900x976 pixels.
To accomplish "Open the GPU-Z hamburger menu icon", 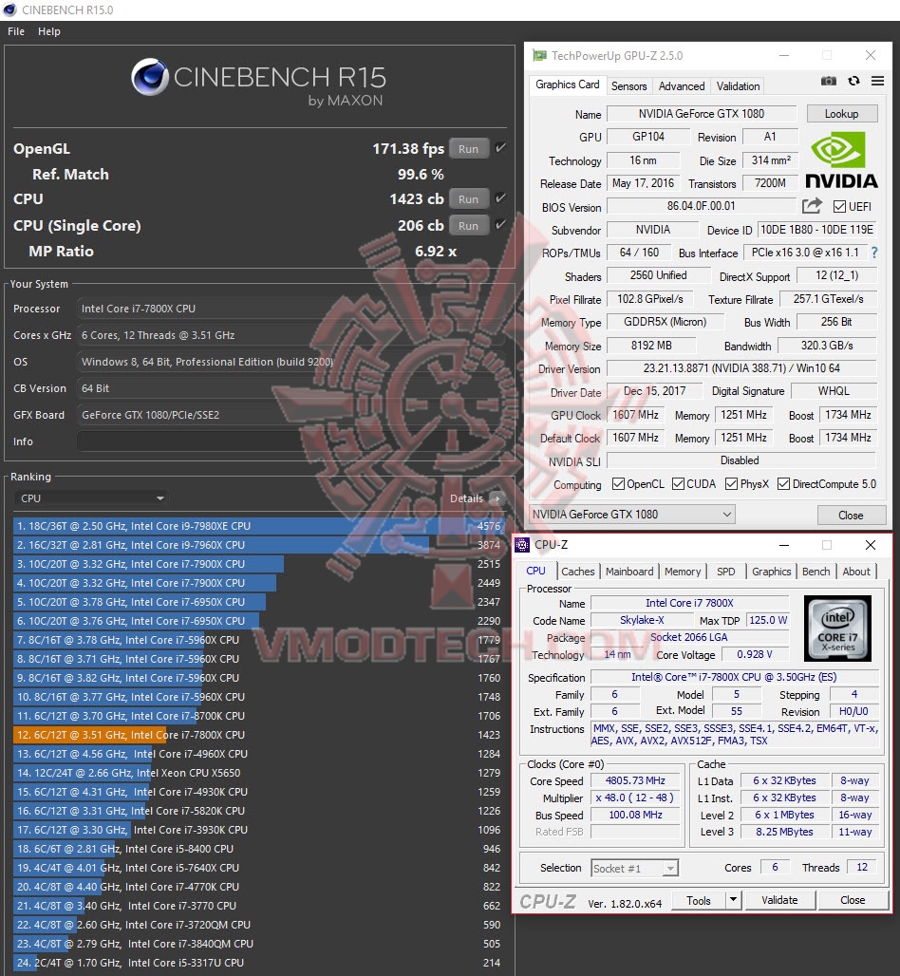I will tap(877, 81).
